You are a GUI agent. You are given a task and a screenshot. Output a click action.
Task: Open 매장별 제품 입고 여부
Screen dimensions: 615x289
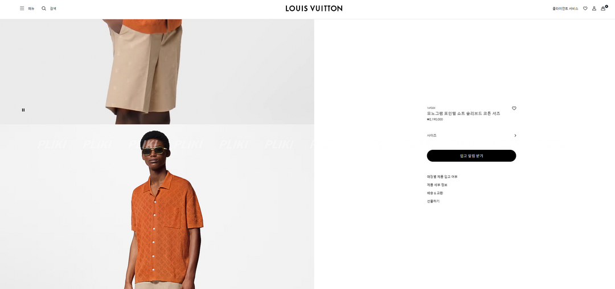(x=442, y=177)
